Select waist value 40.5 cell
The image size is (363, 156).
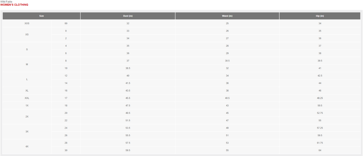[x=227, y=98]
